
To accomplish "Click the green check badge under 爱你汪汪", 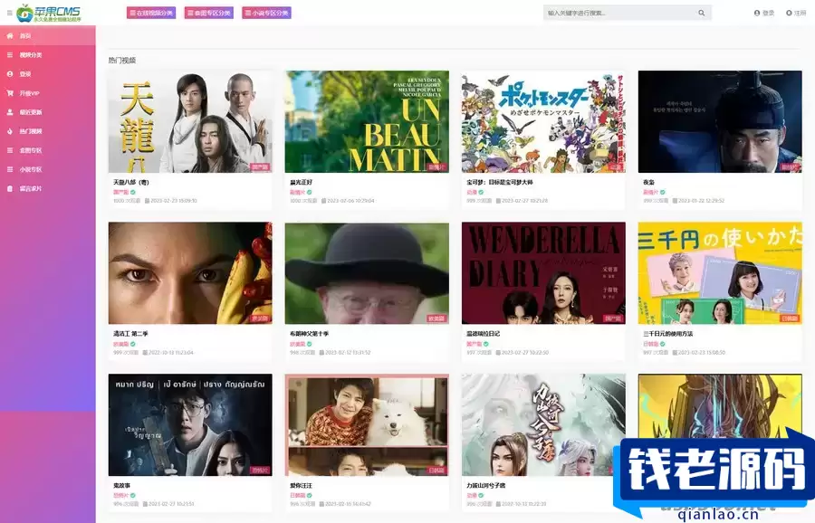I will coord(310,496).
